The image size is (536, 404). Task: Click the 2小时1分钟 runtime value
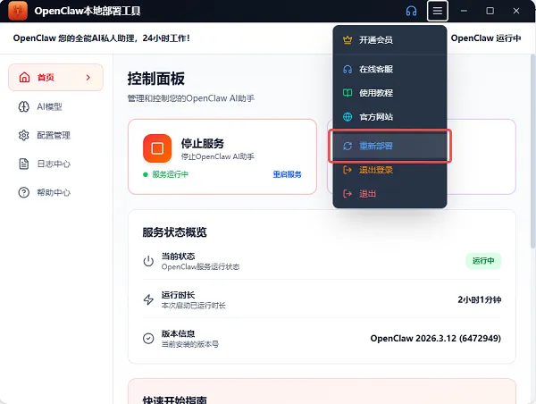pyautogui.click(x=479, y=299)
